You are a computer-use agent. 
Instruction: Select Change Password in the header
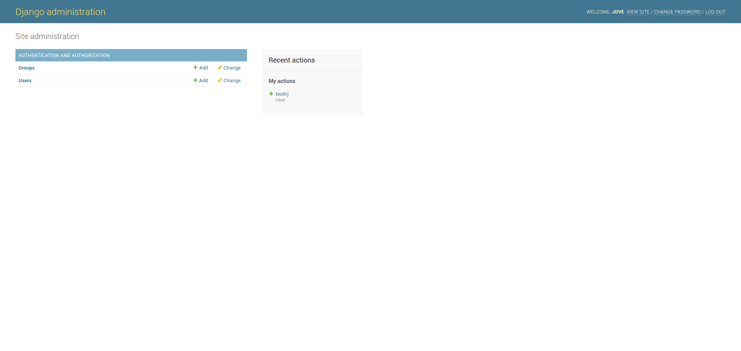[677, 12]
